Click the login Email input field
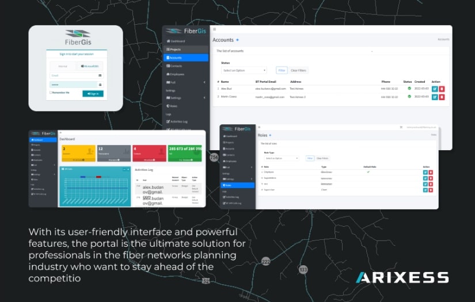Viewport: 475px width, 302px height. (77, 75)
